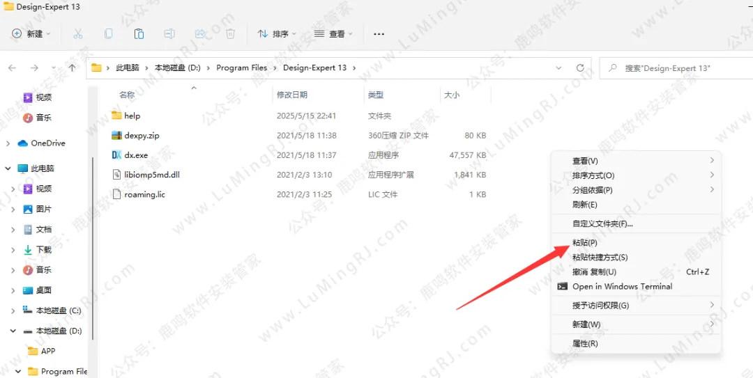
Task: Click the 2025/5/15 22:41 date cell
Action: tap(306, 116)
